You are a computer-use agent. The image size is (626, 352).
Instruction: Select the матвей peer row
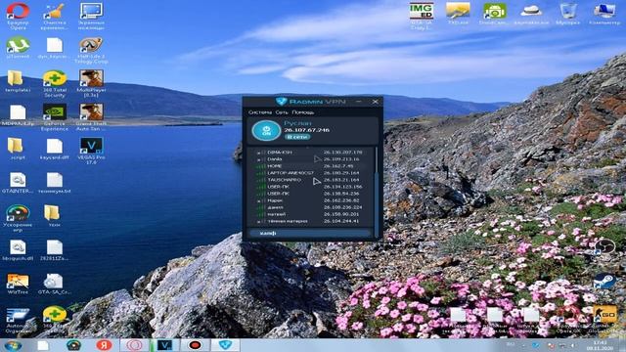pos(312,214)
